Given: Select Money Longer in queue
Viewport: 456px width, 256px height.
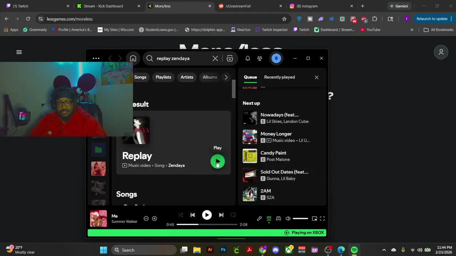Looking at the screenshot, I should [x=281, y=137].
